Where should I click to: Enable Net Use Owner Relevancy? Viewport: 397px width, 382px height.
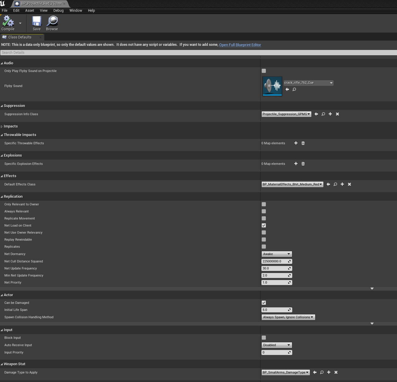264,232
